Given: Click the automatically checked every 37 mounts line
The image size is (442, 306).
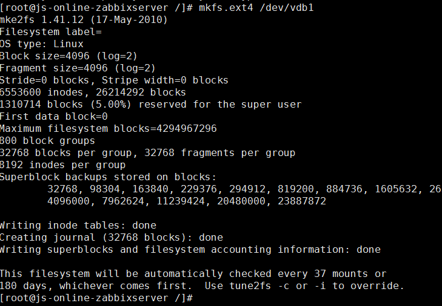Looking at the screenshot, I should 193,274.
